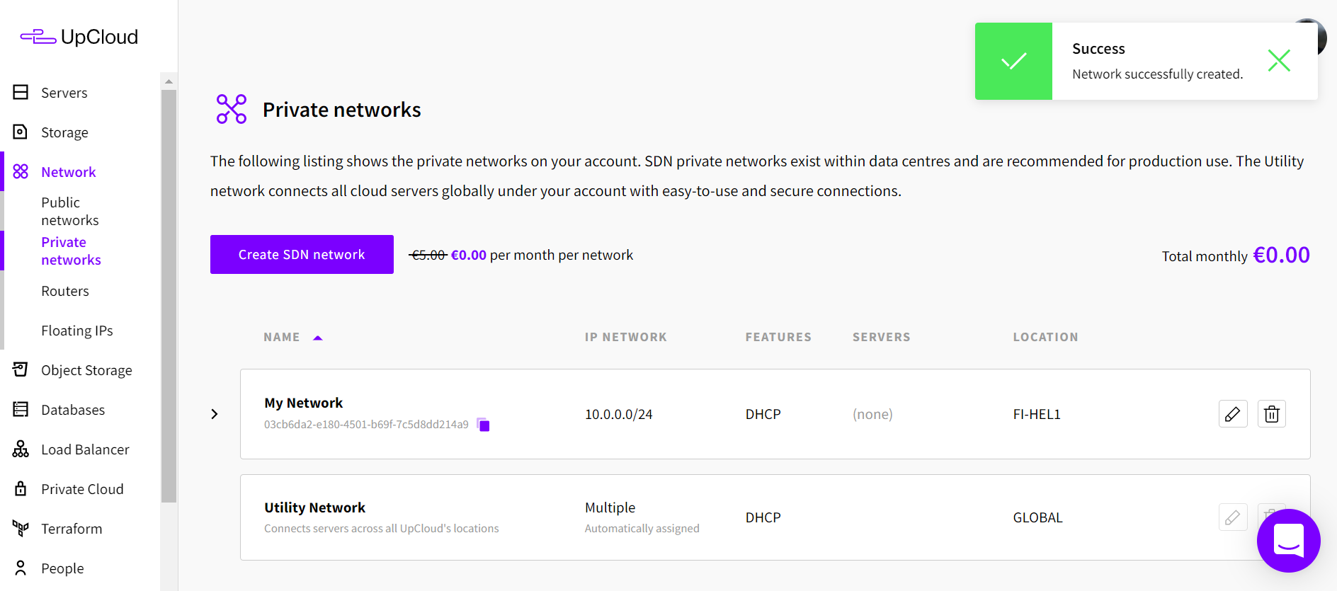Image resolution: width=1337 pixels, height=591 pixels.
Task: Select Private networks submenu item
Action: 71,251
